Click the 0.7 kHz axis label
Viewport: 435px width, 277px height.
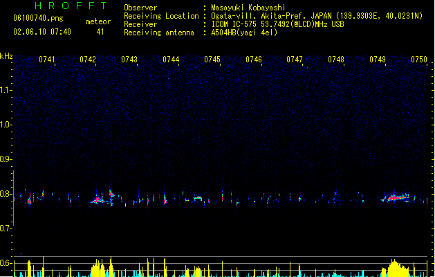coord(6,229)
